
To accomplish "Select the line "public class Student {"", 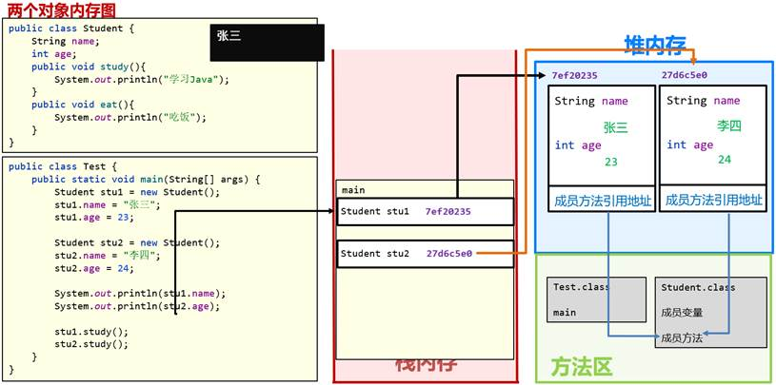I will [71, 29].
